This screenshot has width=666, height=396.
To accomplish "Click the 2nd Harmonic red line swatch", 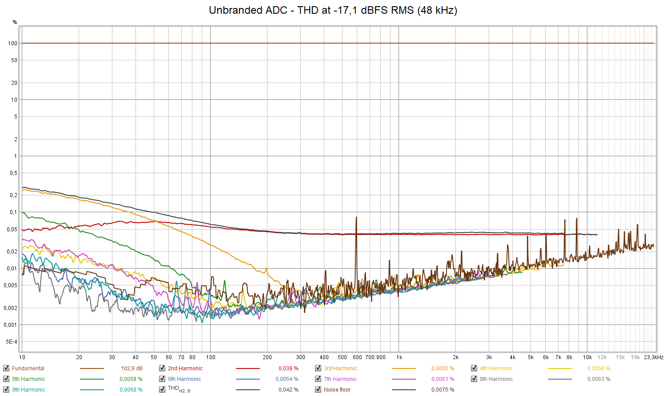I will [248, 368].
